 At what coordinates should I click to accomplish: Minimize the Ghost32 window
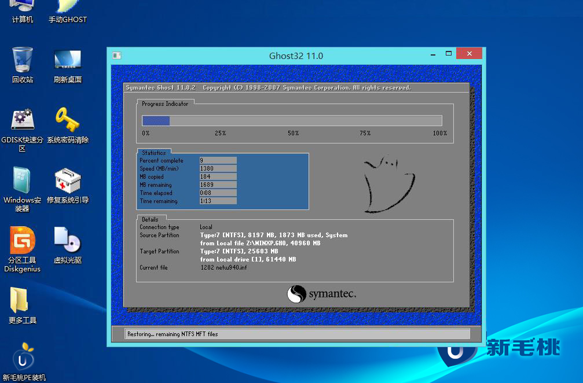[433, 54]
